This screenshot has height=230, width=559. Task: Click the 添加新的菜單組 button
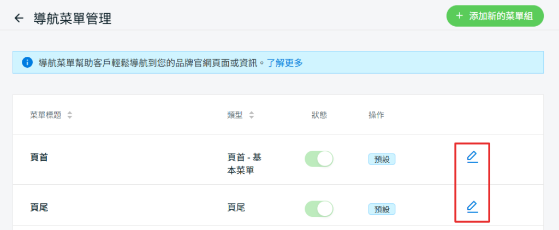point(495,16)
